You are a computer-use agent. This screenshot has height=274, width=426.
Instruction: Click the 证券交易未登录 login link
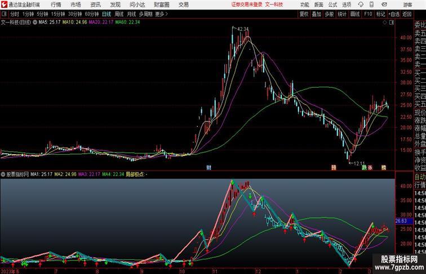point(247,5)
